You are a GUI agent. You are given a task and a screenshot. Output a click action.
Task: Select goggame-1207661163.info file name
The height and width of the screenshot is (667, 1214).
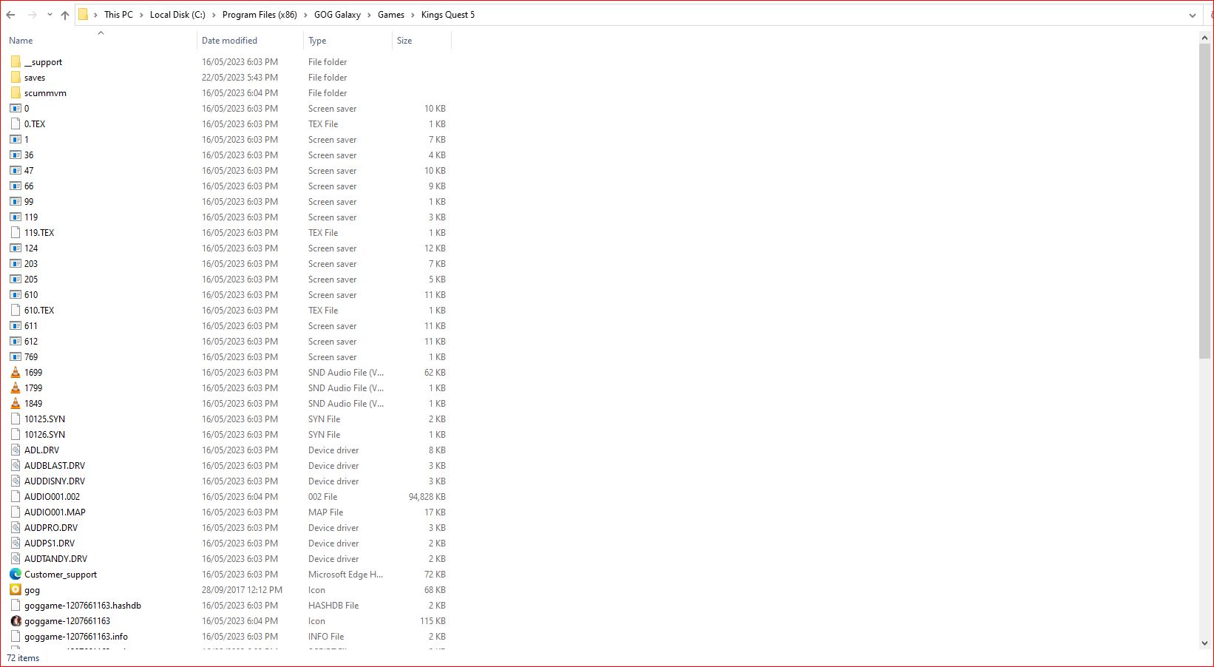(76, 637)
